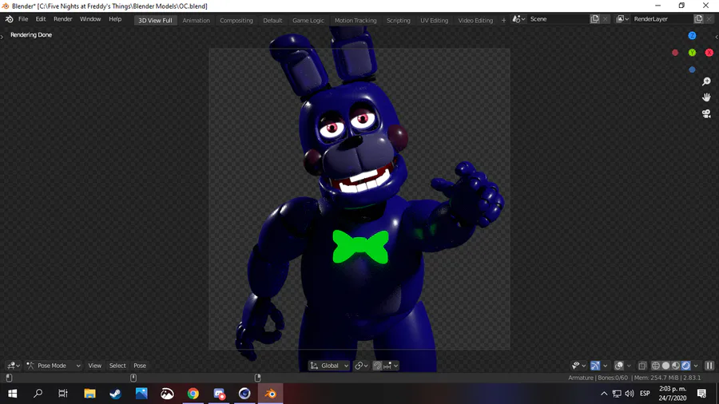Select rendered shading mode
The width and height of the screenshot is (719, 404).
(686, 366)
